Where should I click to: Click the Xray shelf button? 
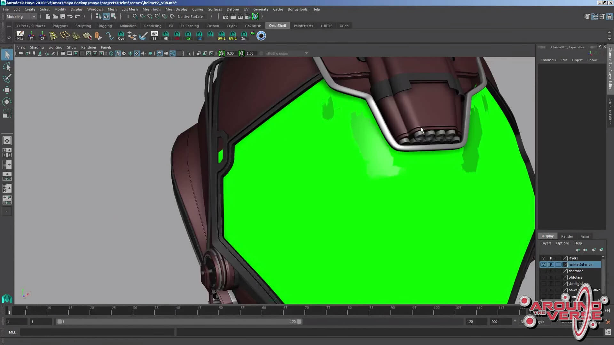(121, 35)
